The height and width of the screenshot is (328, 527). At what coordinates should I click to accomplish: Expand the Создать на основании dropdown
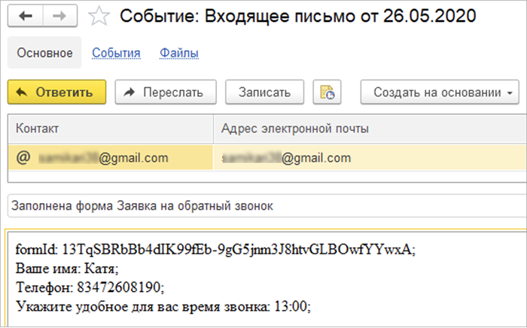(x=440, y=93)
